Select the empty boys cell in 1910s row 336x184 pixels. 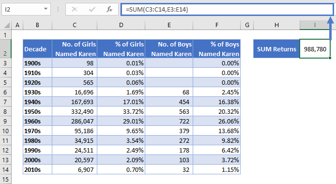(169, 73)
